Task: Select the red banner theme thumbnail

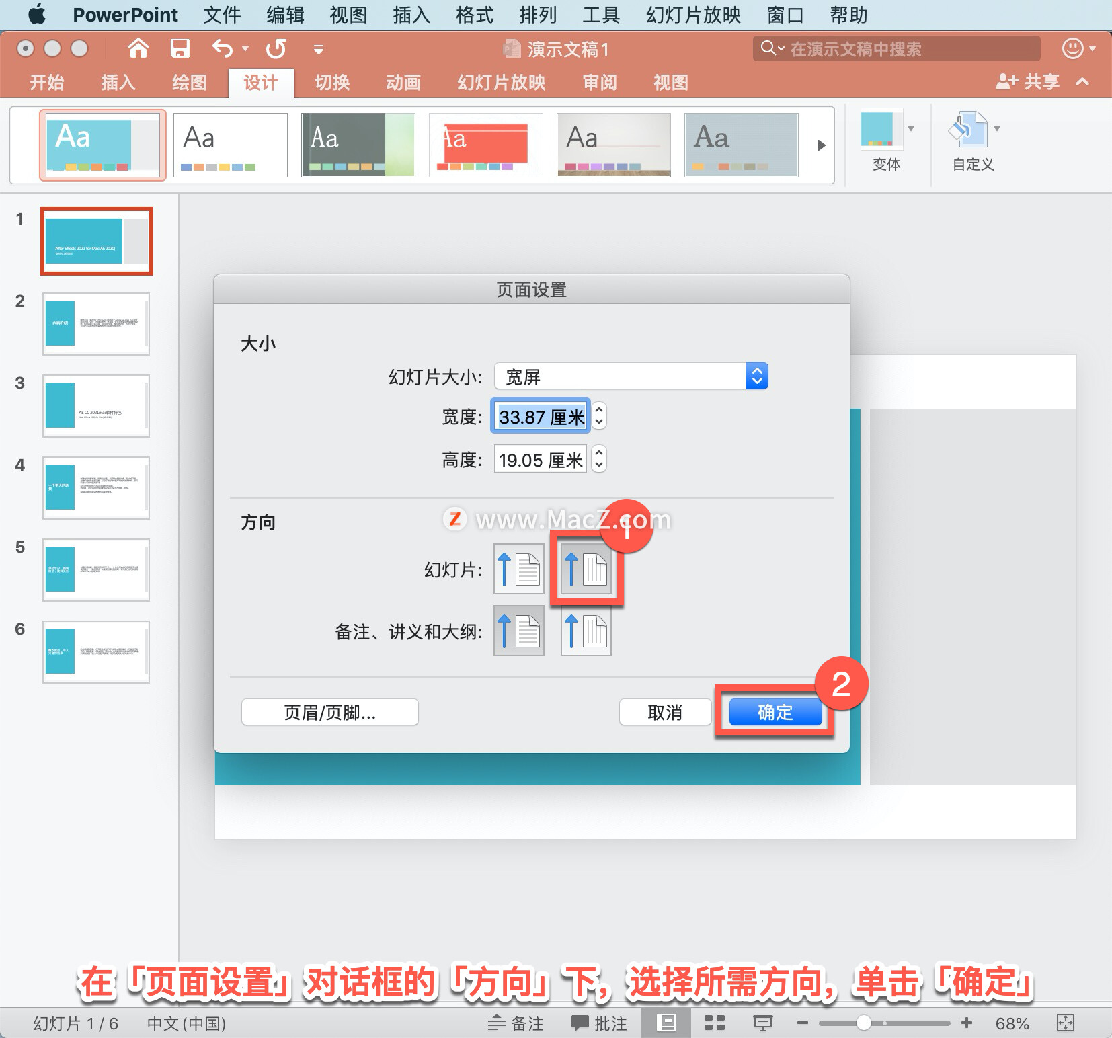Action: click(x=486, y=145)
